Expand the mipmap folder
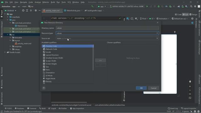 [x=10, y=46]
